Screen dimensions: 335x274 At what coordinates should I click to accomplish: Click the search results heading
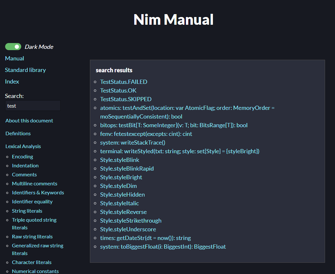[x=114, y=70]
